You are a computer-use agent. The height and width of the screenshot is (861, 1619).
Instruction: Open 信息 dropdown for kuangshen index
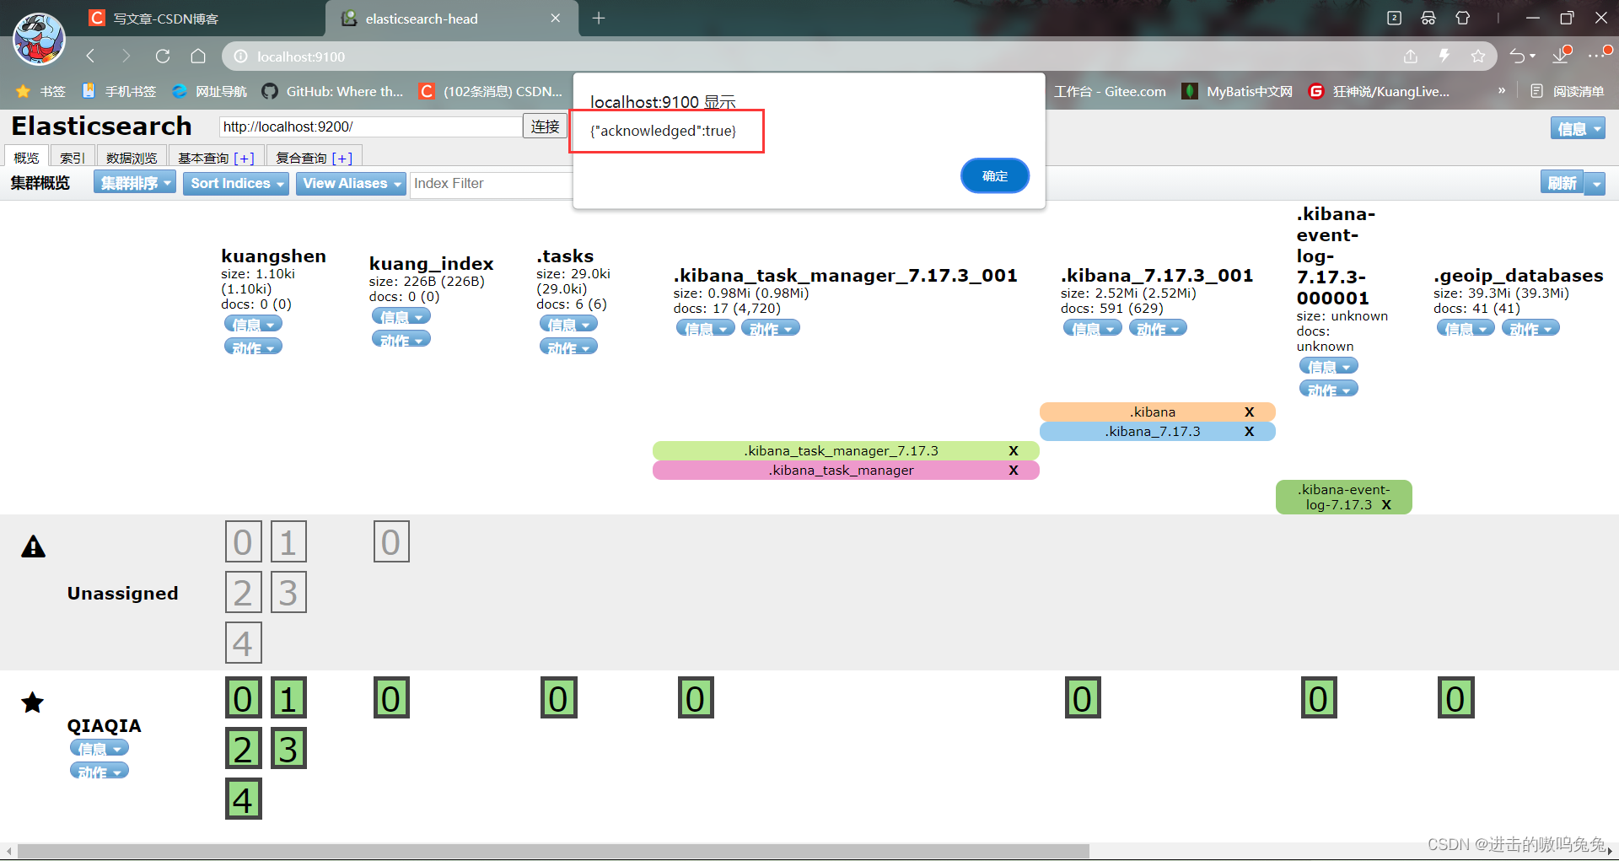click(x=253, y=324)
